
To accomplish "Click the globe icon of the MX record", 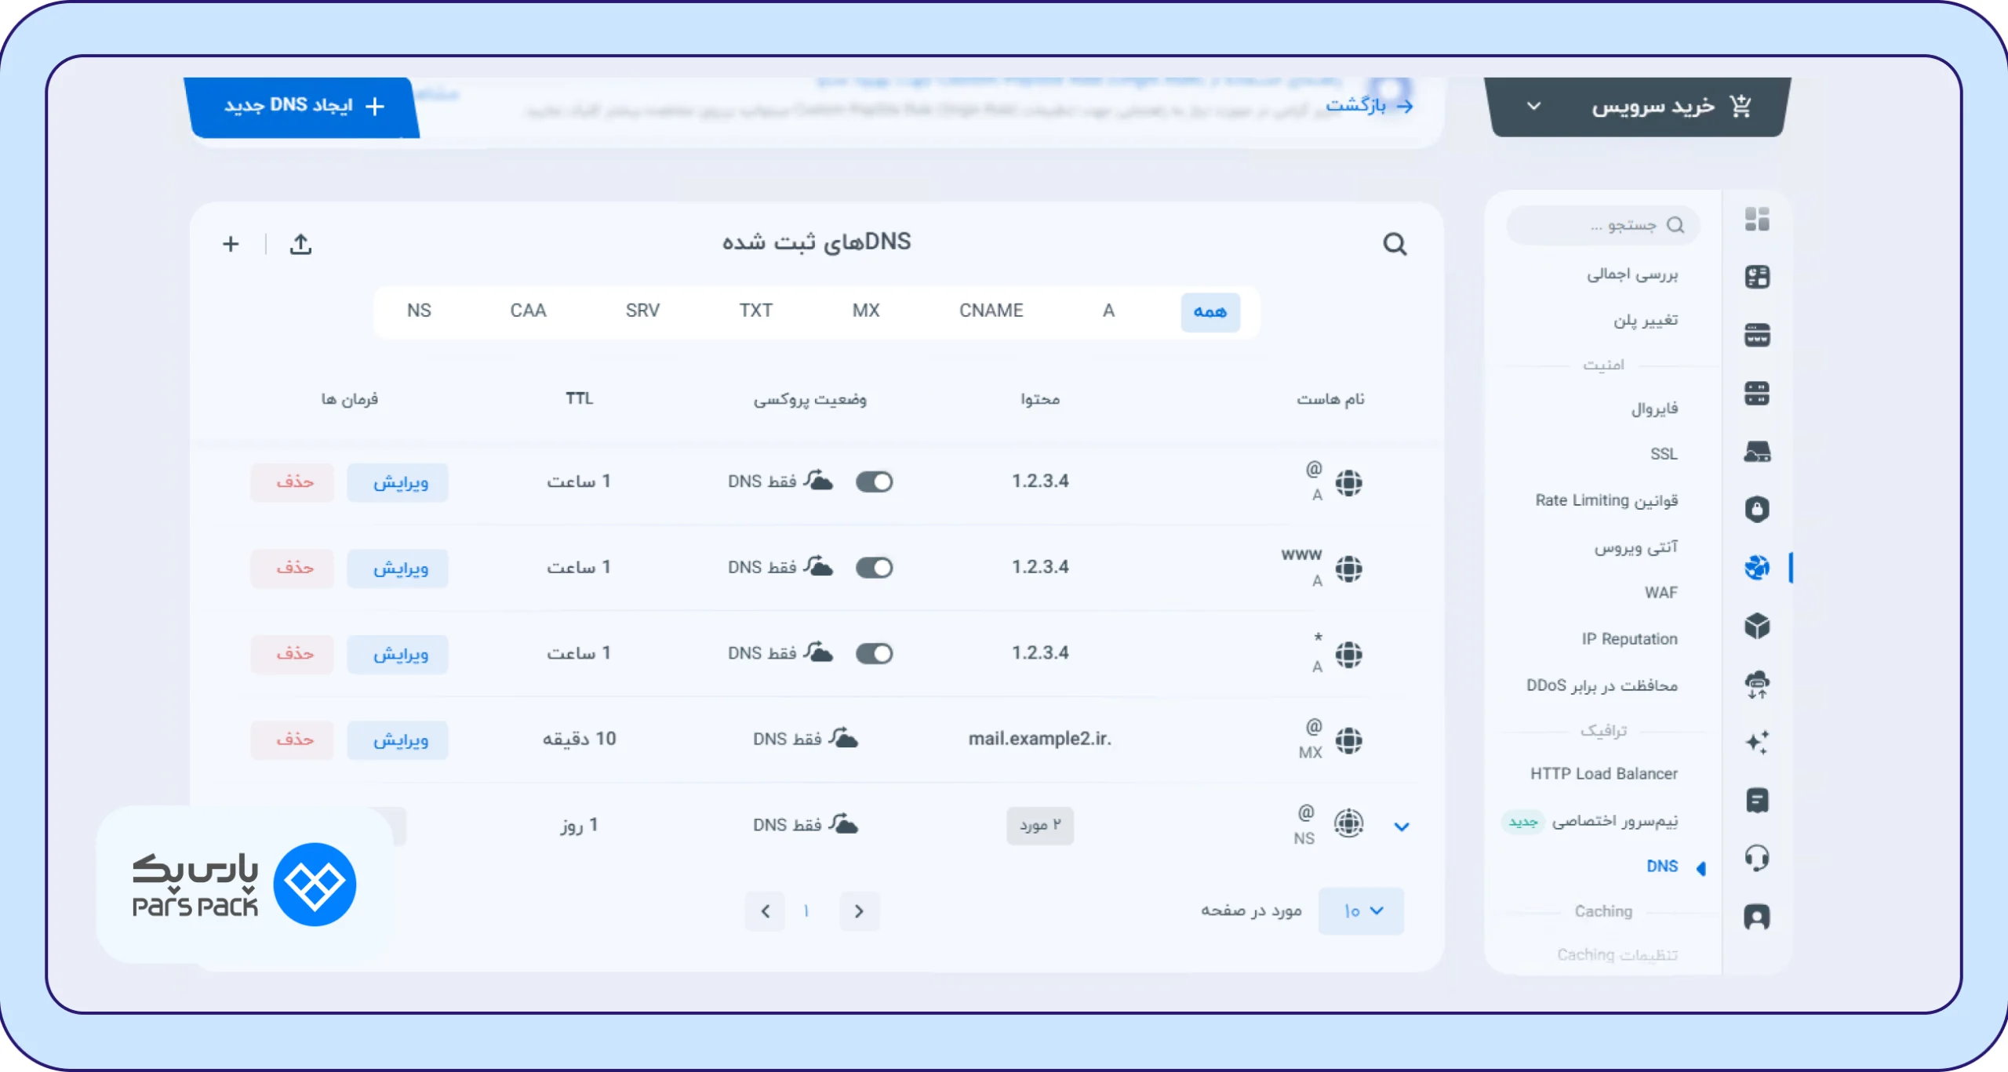I will coord(1348,739).
